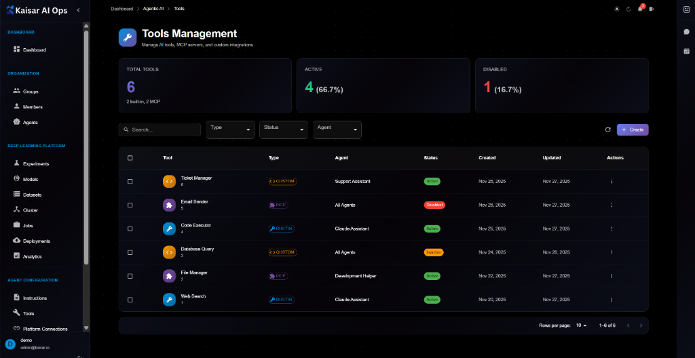The image size is (695, 358).
Task: Click the File Manager purple puzzle icon
Action: pos(169,276)
